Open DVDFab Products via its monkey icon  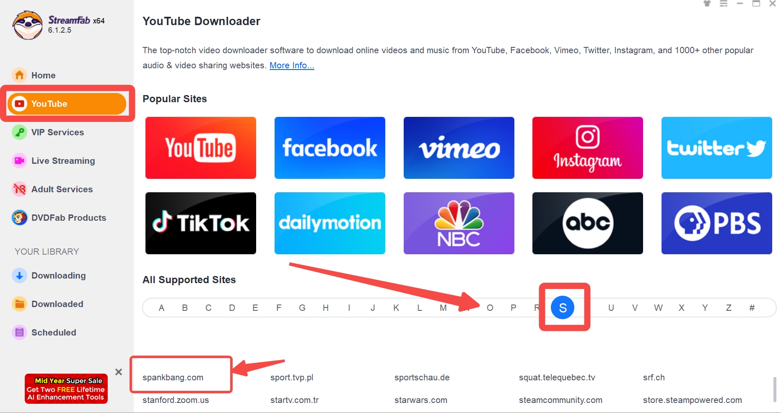(x=19, y=217)
